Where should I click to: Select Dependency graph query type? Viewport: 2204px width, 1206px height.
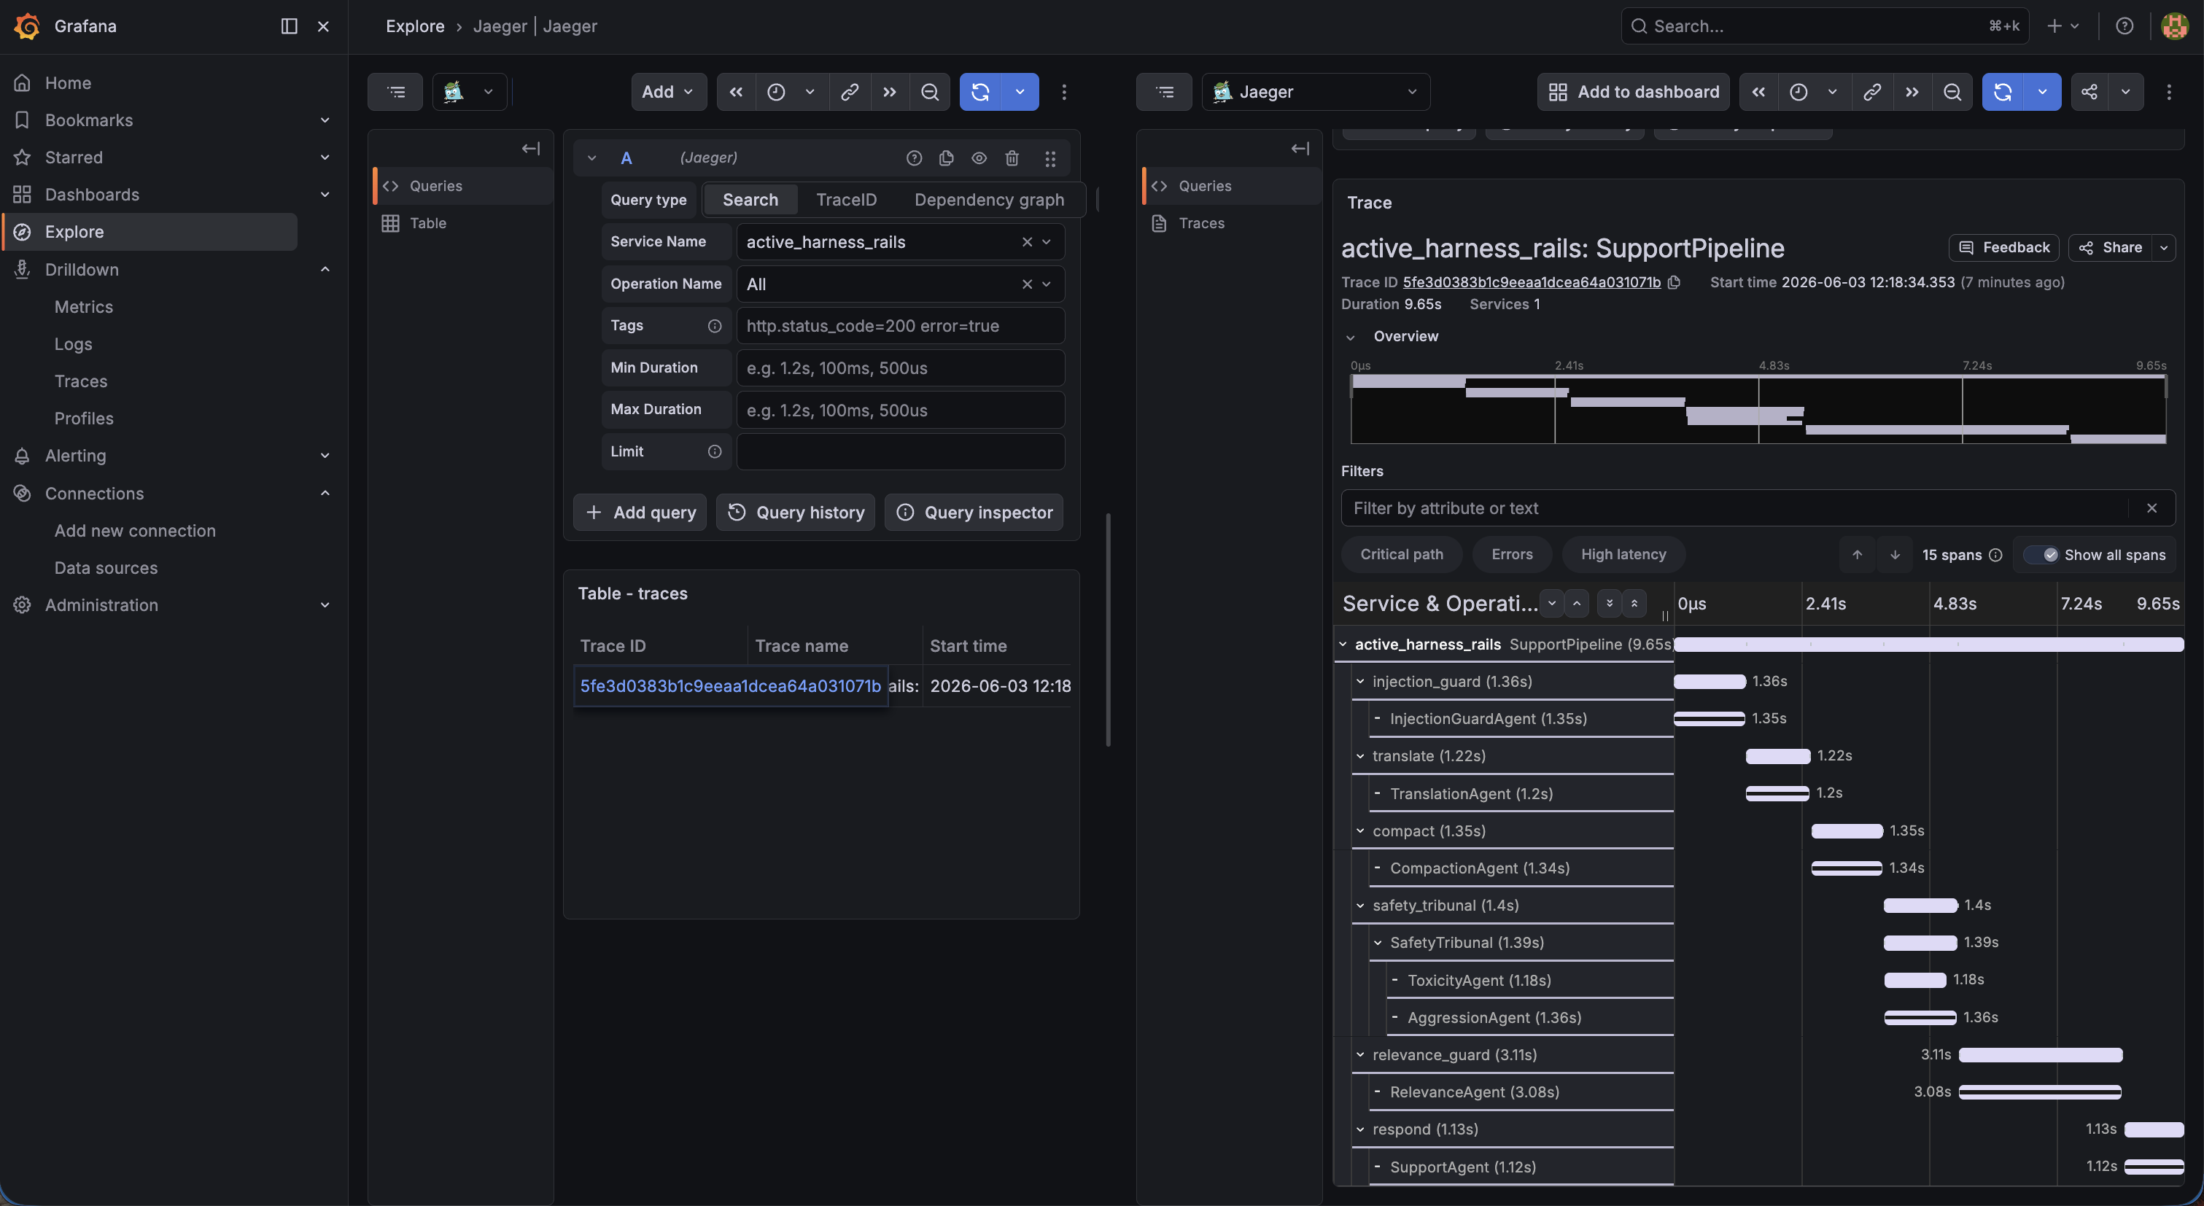989,199
